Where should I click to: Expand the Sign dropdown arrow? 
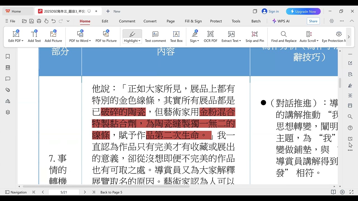198,41
